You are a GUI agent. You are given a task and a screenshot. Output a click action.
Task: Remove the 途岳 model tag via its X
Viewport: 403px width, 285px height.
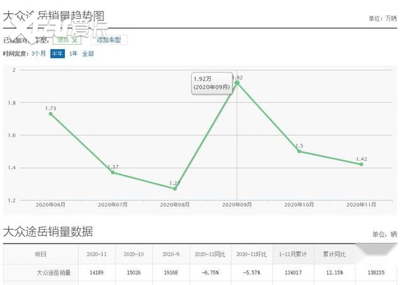coord(75,40)
